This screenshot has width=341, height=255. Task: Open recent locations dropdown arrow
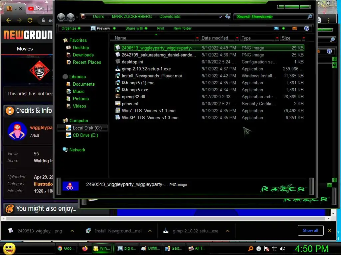point(77,17)
